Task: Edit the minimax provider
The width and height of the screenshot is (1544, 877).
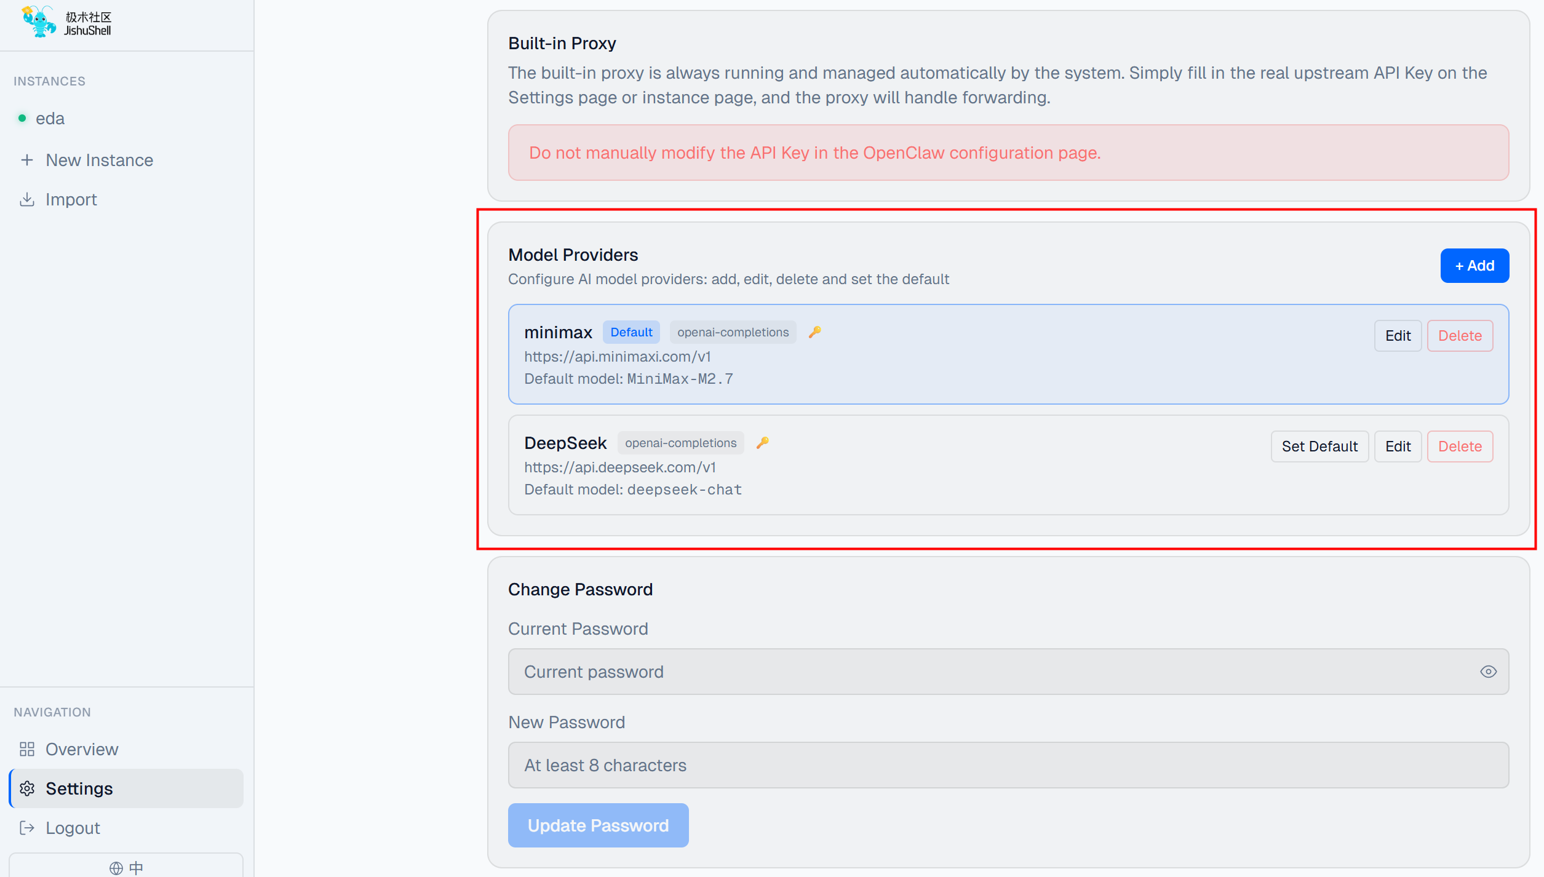Action: pyautogui.click(x=1398, y=336)
